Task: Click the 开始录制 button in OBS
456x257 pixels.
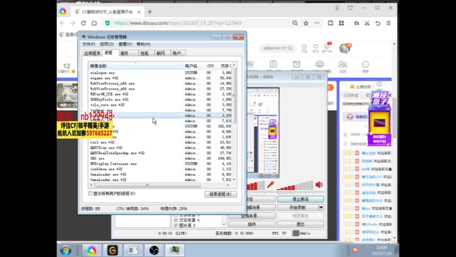Action: pyautogui.click(x=298, y=207)
